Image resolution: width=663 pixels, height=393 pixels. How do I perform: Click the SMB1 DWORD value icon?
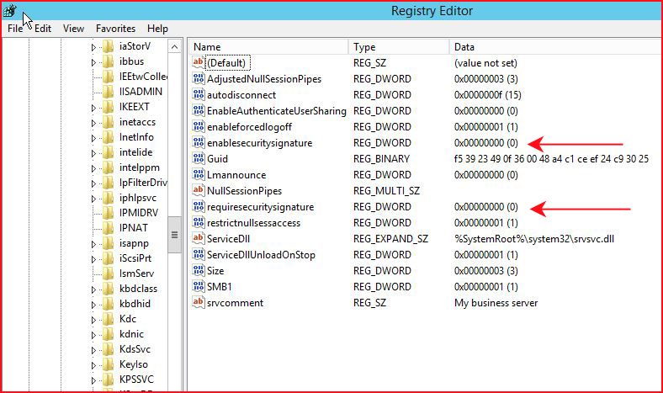199,286
